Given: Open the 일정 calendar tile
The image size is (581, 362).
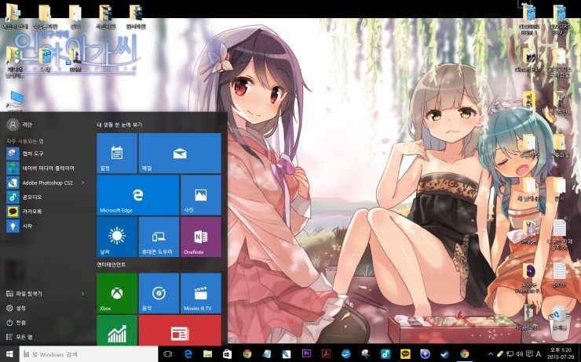Looking at the screenshot, I should click(117, 153).
